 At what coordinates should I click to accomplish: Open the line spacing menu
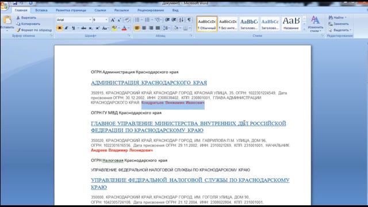point(166,28)
